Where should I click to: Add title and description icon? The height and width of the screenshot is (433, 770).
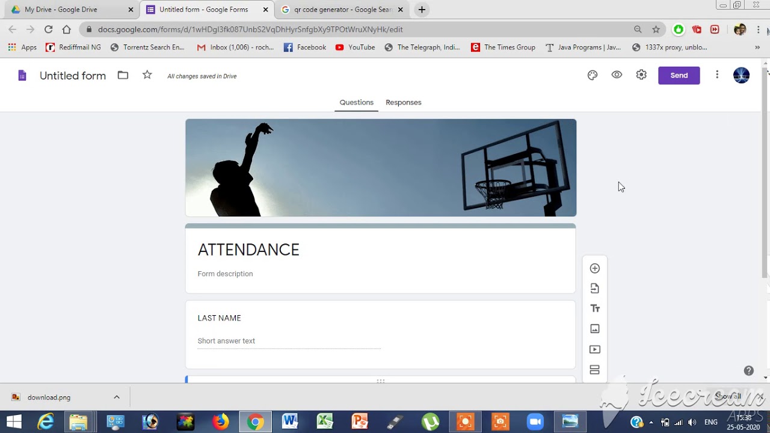pyautogui.click(x=595, y=309)
